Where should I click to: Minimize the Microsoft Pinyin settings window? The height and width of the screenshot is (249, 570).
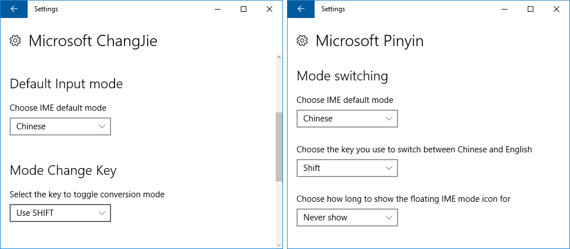point(505,9)
